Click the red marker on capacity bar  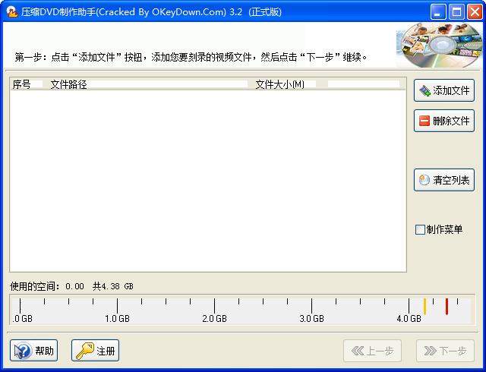point(447,306)
